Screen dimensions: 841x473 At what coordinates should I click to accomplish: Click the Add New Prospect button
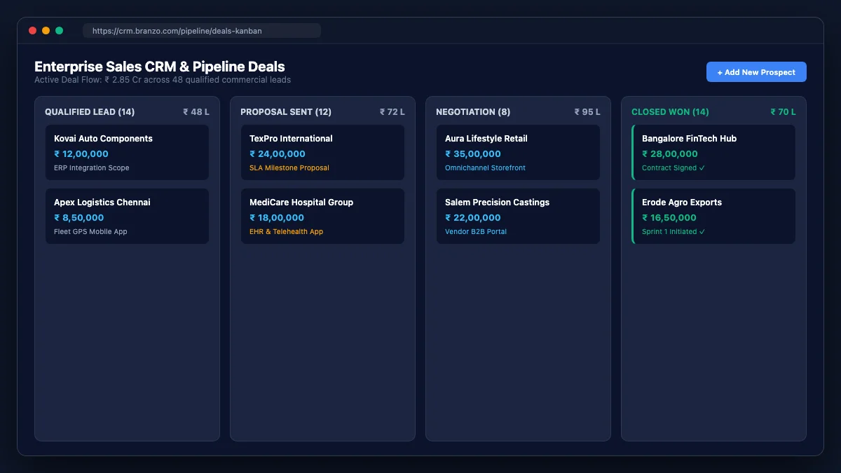pyautogui.click(x=756, y=72)
